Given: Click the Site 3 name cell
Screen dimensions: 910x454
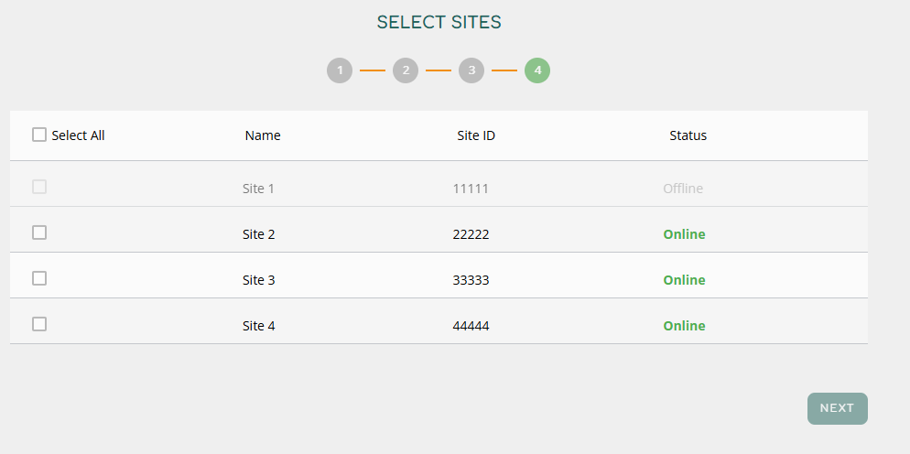Looking at the screenshot, I should pyautogui.click(x=259, y=280).
